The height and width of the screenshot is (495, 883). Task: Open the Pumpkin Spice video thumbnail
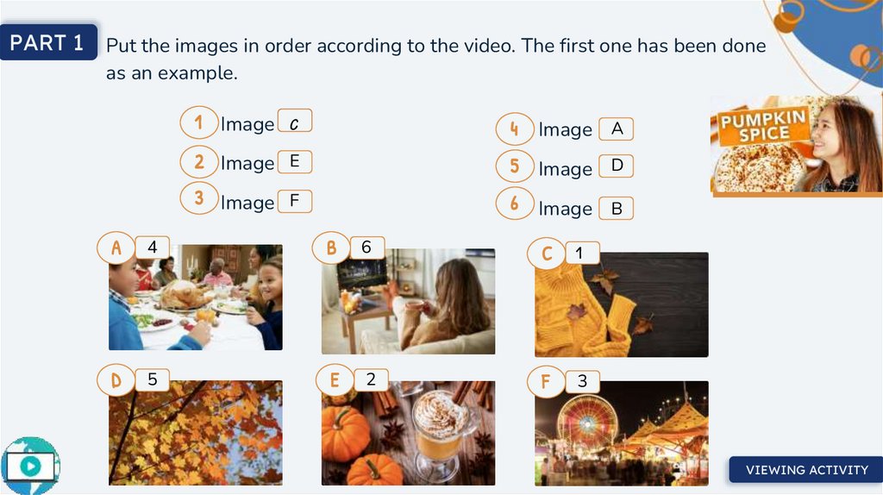pos(796,146)
